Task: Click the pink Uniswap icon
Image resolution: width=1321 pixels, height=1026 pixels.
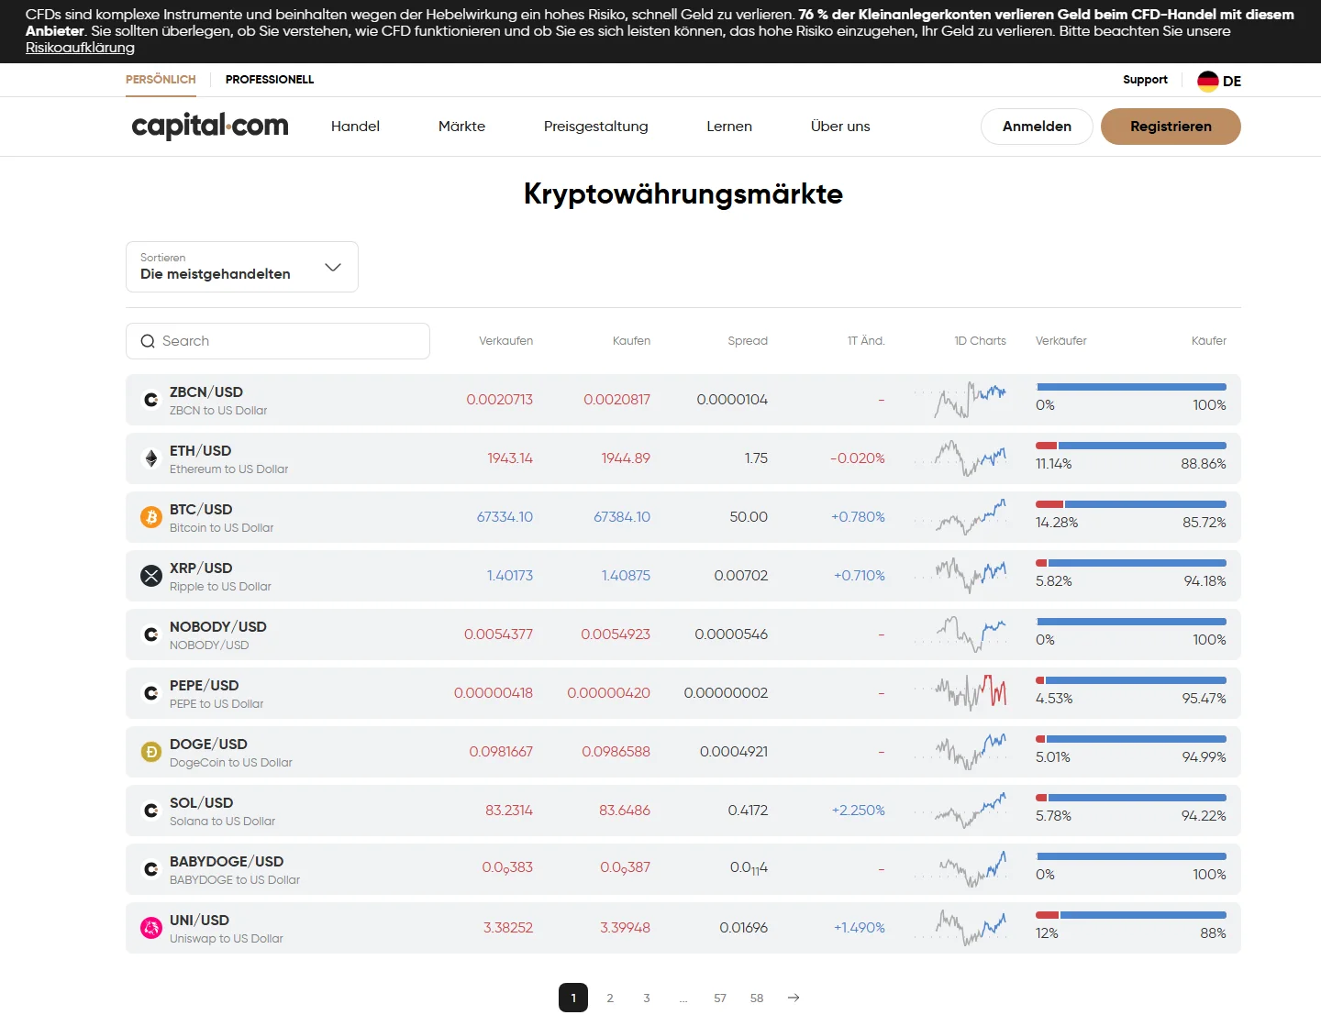Action: coord(151,928)
